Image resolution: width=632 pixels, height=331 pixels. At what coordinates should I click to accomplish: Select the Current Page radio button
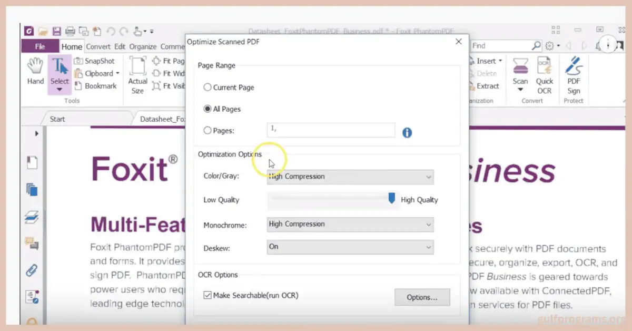point(208,87)
